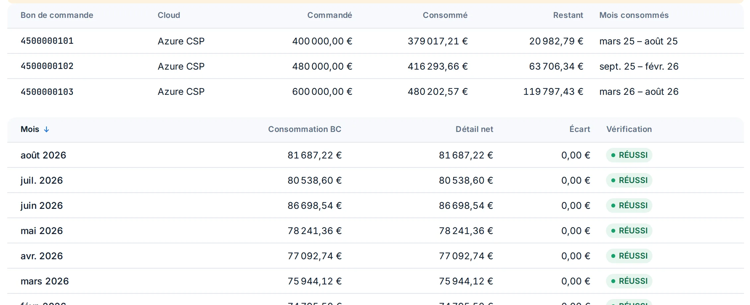Click the sort arrow next to Mois
The width and height of the screenshot is (750, 305).
click(46, 129)
